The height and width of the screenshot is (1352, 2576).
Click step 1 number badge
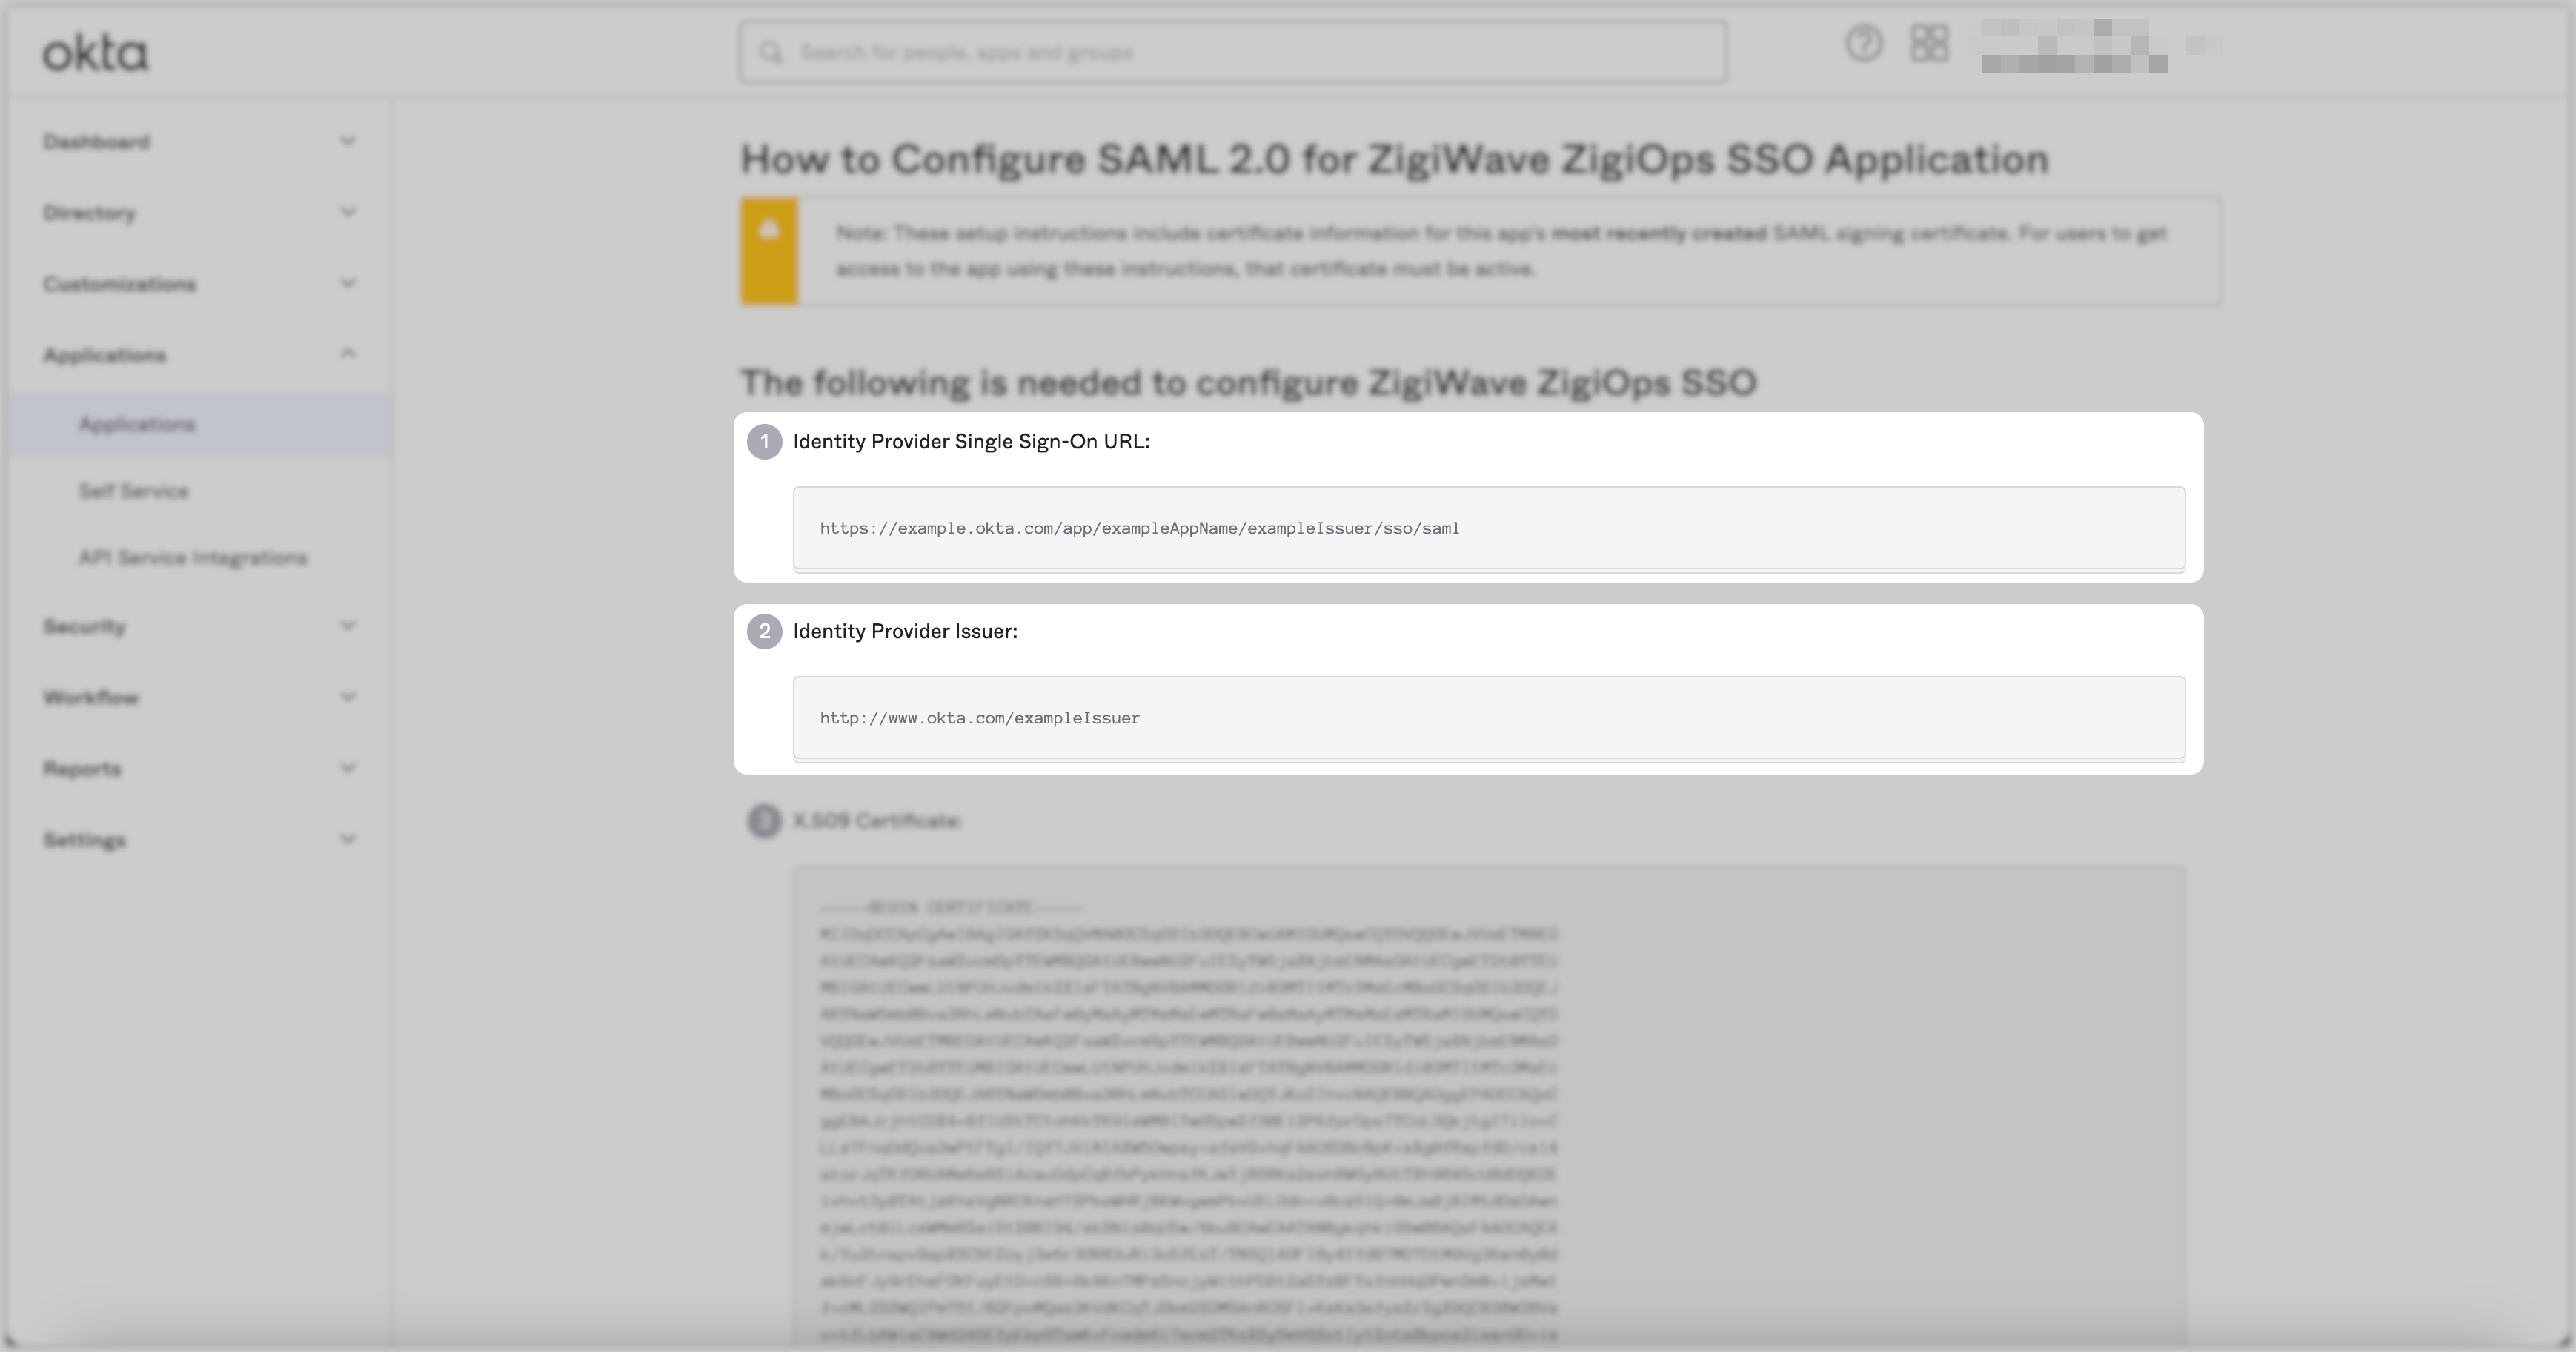(x=764, y=442)
